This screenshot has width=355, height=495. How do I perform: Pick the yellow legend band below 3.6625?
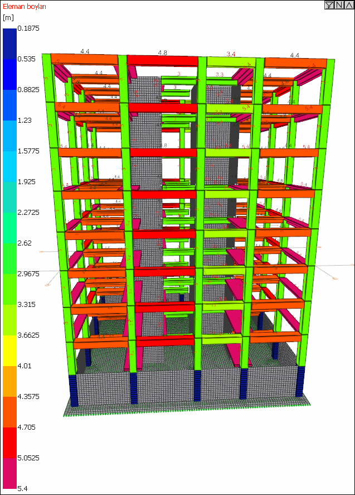pyautogui.click(x=10, y=350)
